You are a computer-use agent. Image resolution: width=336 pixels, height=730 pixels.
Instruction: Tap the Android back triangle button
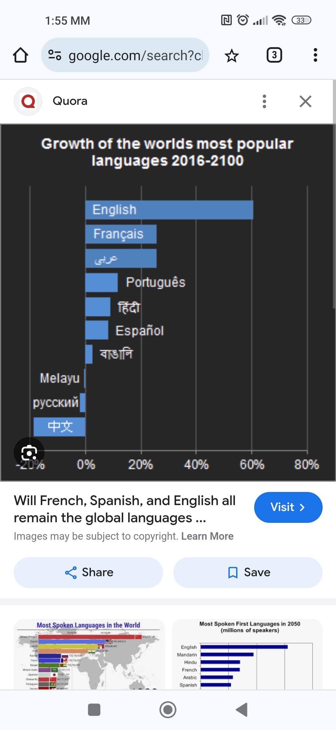pos(242,710)
